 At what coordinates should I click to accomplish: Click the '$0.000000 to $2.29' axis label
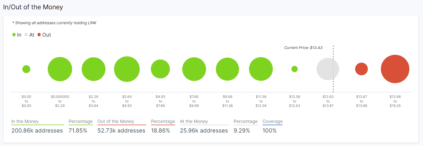60,101
